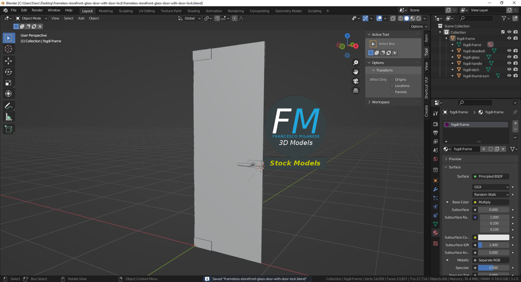Unlink the fsgdl-frame material
This screenshot has width=521, height=282.
click(x=503, y=149)
